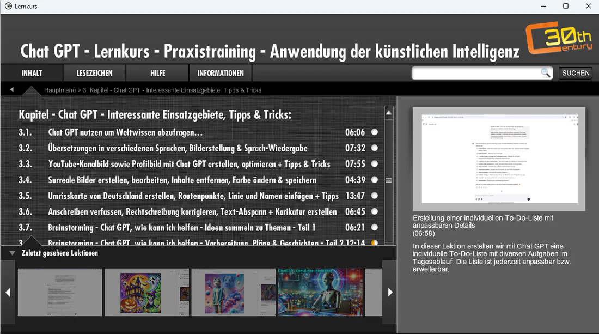Switch to the HILFE tab
The height and width of the screenshot is (334, 599).
pos(158,73)
